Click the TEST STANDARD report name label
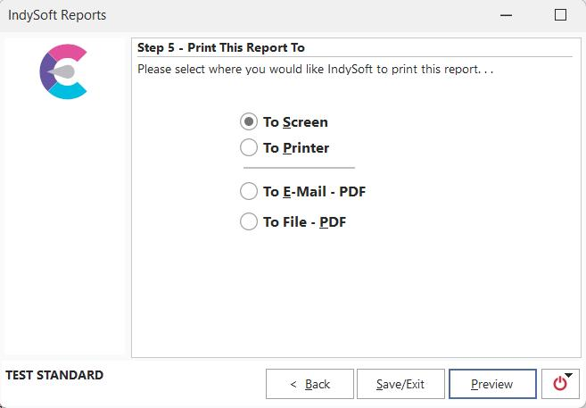This screenshot has width=586, height=408. pos(54,375)
